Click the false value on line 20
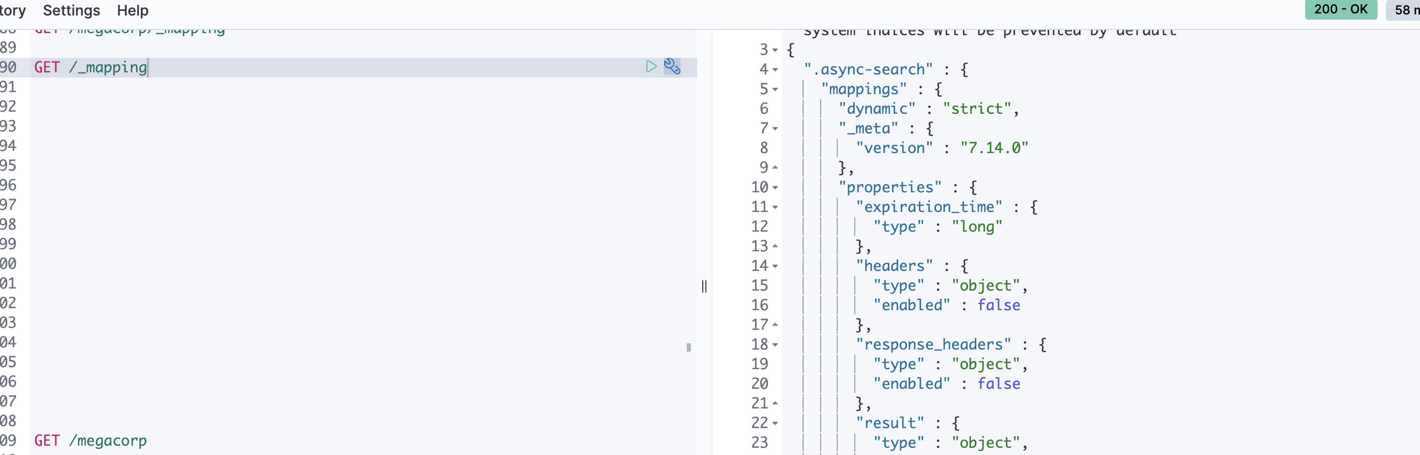The image size is (1420, 455). pos(999,384)
